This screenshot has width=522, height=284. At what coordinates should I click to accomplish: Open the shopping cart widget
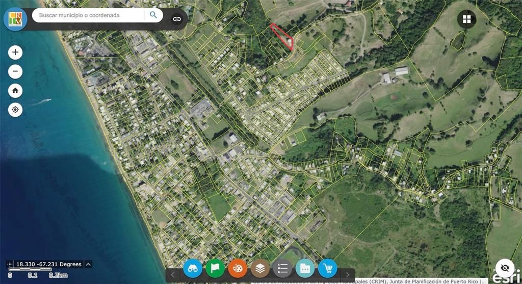coord(327,268)
